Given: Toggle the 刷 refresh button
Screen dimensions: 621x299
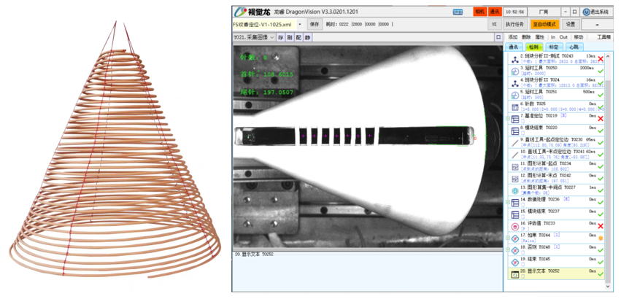Looking at the screenshot, I should (289, 37).
